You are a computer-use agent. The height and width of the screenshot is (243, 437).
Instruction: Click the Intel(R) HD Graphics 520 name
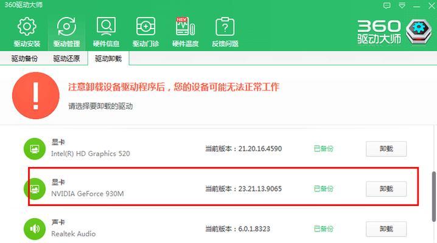91,154
